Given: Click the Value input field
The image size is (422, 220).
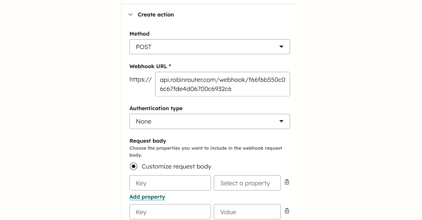Looking at the screenshot, I should click(247, 211).
